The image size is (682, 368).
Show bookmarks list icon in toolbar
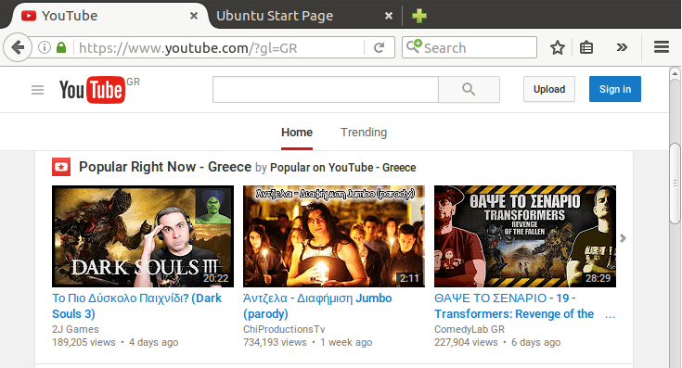(586, 47)
